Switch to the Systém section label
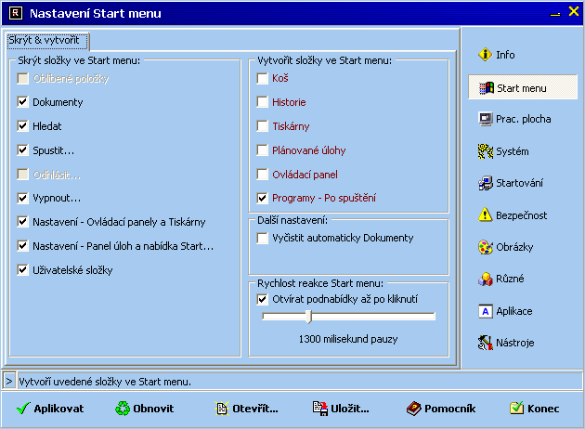Image resolution: width=585 pixels, height=429 pixels. pyautogui.click(x=513, y=151)
